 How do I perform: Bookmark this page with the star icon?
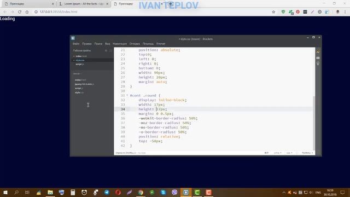273,12
